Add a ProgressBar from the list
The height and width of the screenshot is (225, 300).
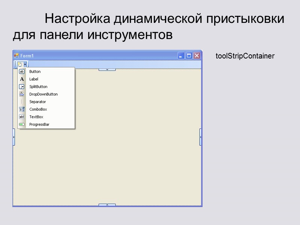pos(46,124)
